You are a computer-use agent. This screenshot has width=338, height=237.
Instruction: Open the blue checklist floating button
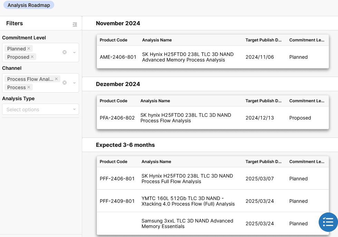[x=328, y=222]
